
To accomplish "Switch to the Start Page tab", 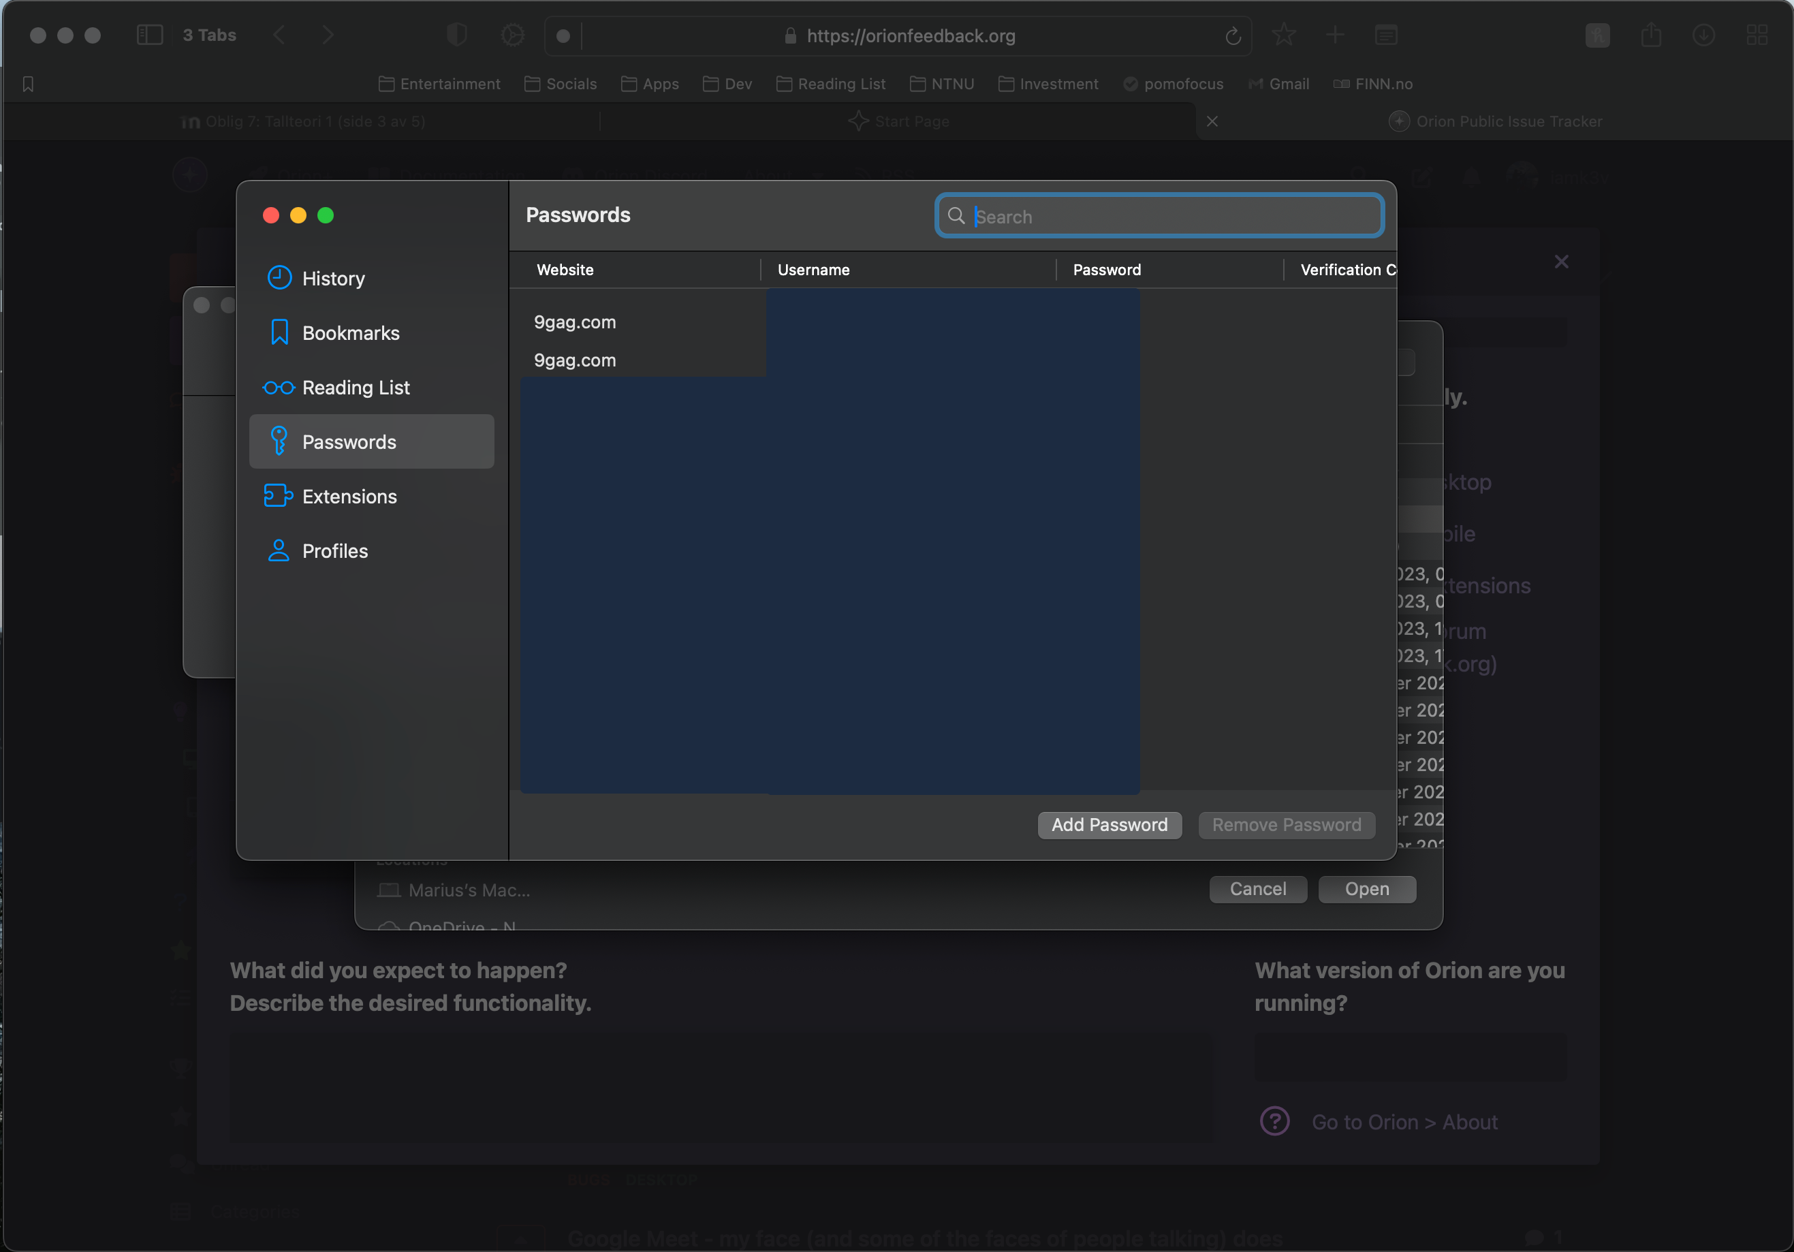I will click(x=898, y=121).
